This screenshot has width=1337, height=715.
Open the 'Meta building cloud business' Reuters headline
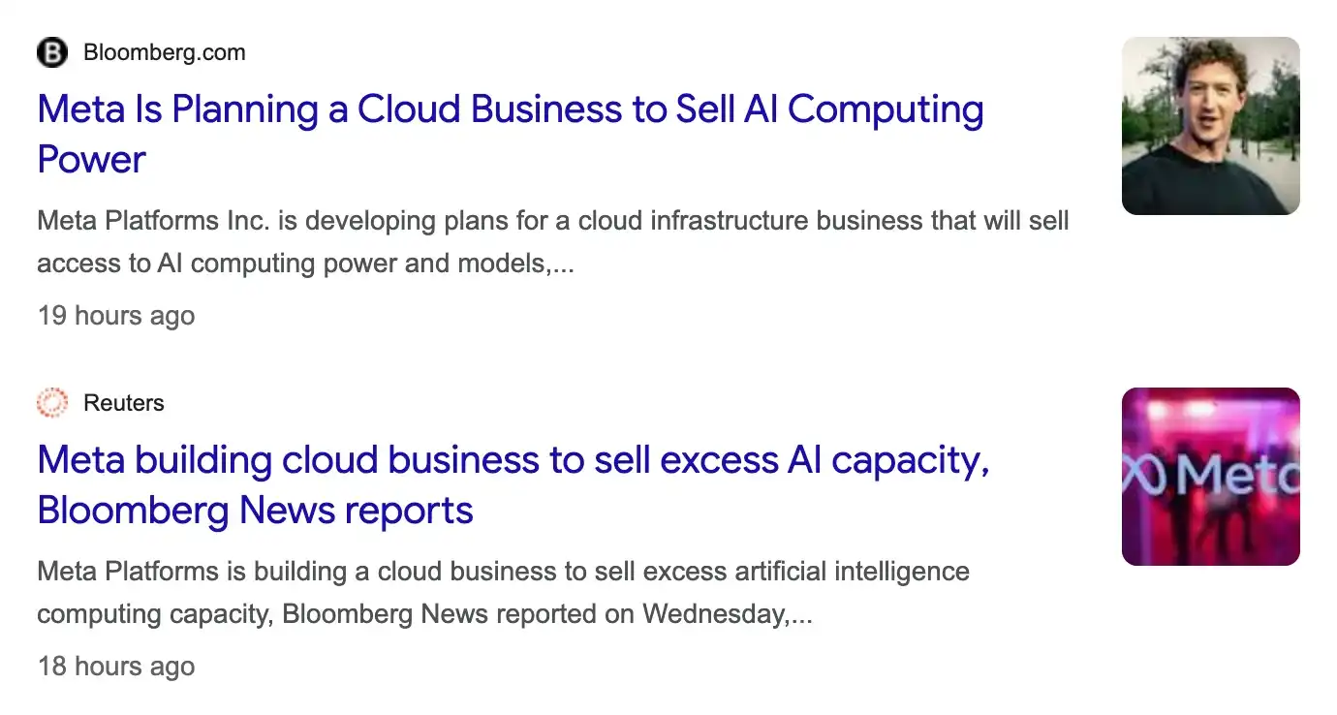click(x=513, y=484)
